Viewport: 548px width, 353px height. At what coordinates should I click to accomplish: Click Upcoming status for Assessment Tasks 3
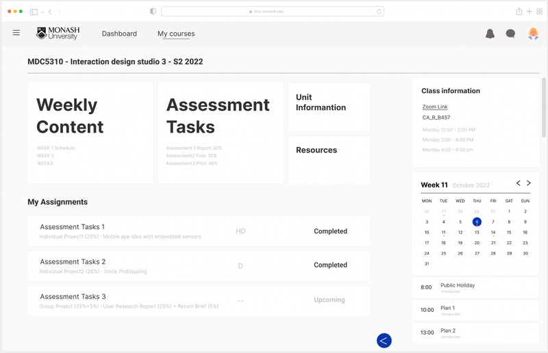(x=329, y=300)
